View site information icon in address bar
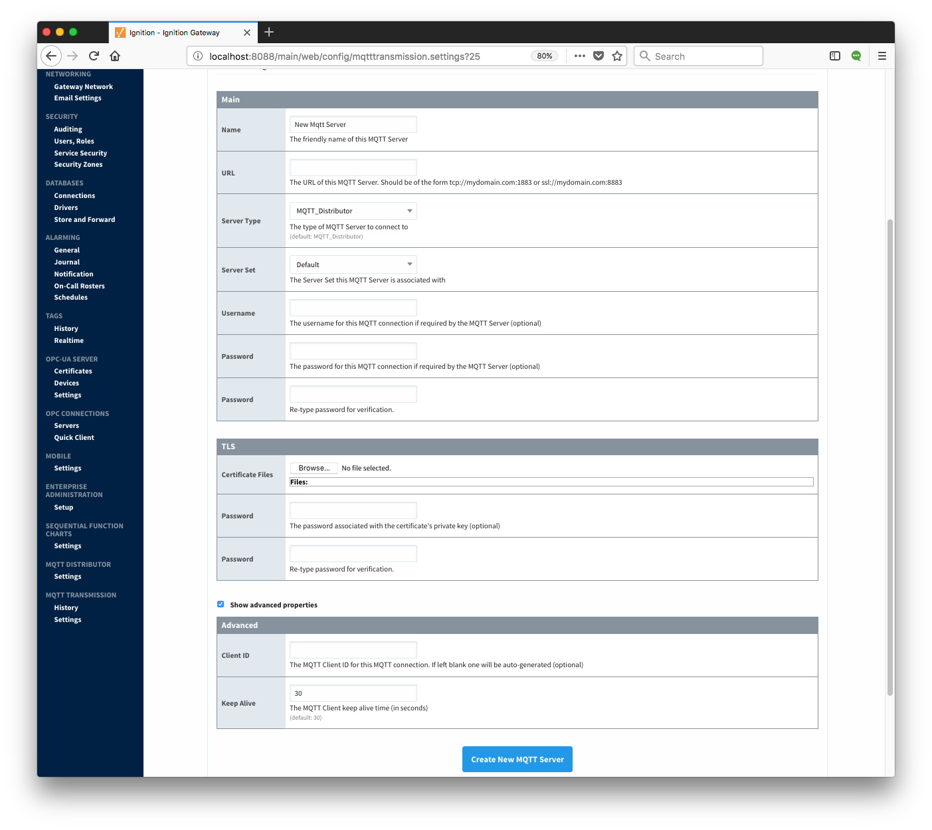This screenshot has width=932, height=830. (x=198, y=56)
